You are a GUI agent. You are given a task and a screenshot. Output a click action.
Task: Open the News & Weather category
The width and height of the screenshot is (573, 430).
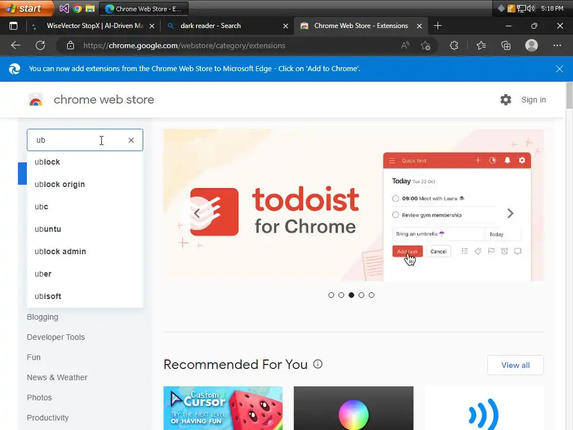point(57,377)
